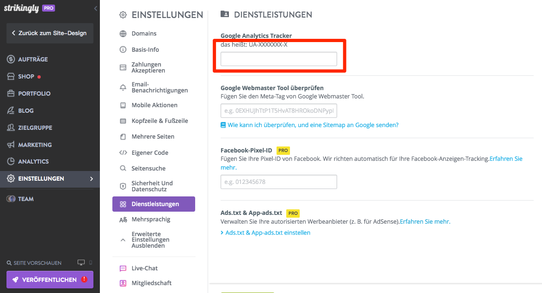
Task: Open the Mehrsprachig settings page
Action: (x=151, y=220)
